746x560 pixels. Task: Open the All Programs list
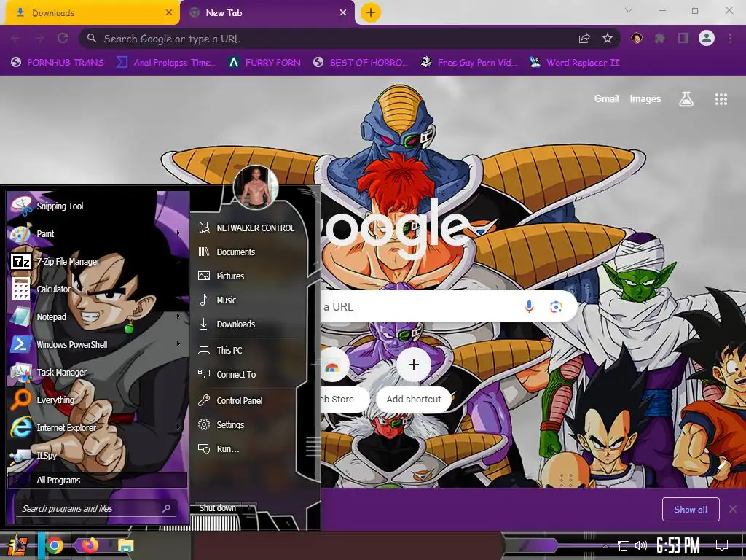pyautogui.click(x=97, y=480)
